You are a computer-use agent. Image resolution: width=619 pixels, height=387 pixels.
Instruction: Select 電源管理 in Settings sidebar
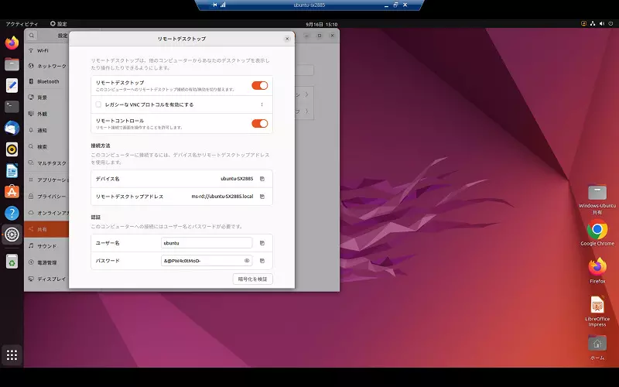click(x=46, y=262)
